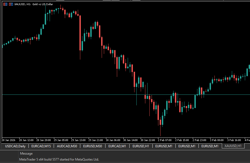Click the '3 Feb 16:00' time label
This screenshot has height=163, width=250.
(x=234, y=140)
